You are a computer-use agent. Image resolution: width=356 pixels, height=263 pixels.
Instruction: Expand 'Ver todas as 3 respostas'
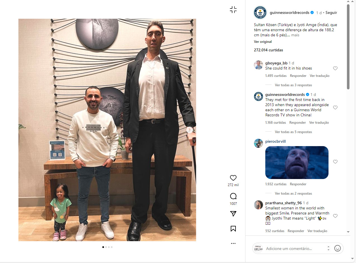coord(293,85)
